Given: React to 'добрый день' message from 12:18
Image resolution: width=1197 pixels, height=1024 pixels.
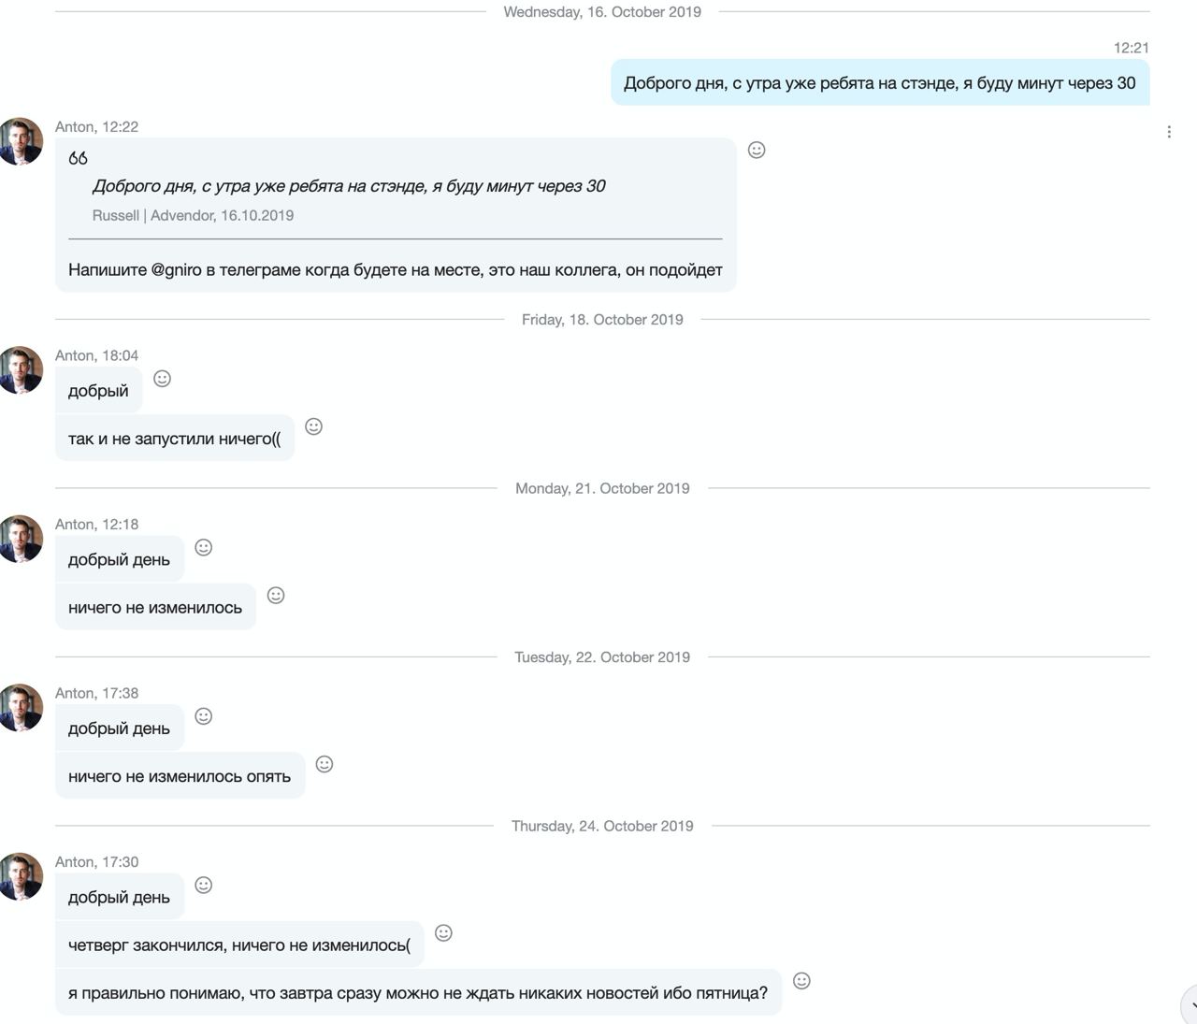Looking at the screenshot, I should (x=203, y=547).
